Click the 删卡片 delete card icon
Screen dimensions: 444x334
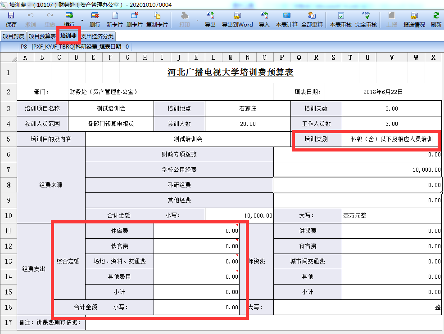(134, 19)
